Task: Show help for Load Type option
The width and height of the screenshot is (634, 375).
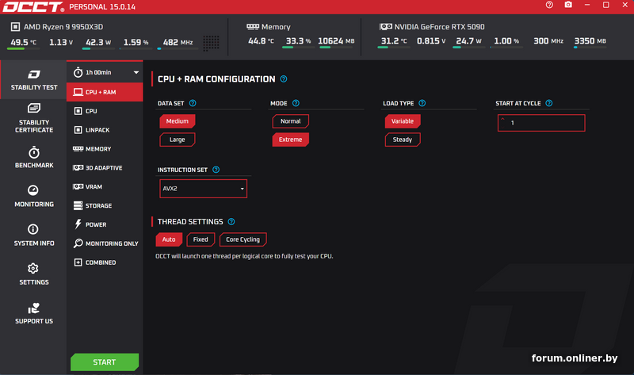Action: tap(422, 103)
